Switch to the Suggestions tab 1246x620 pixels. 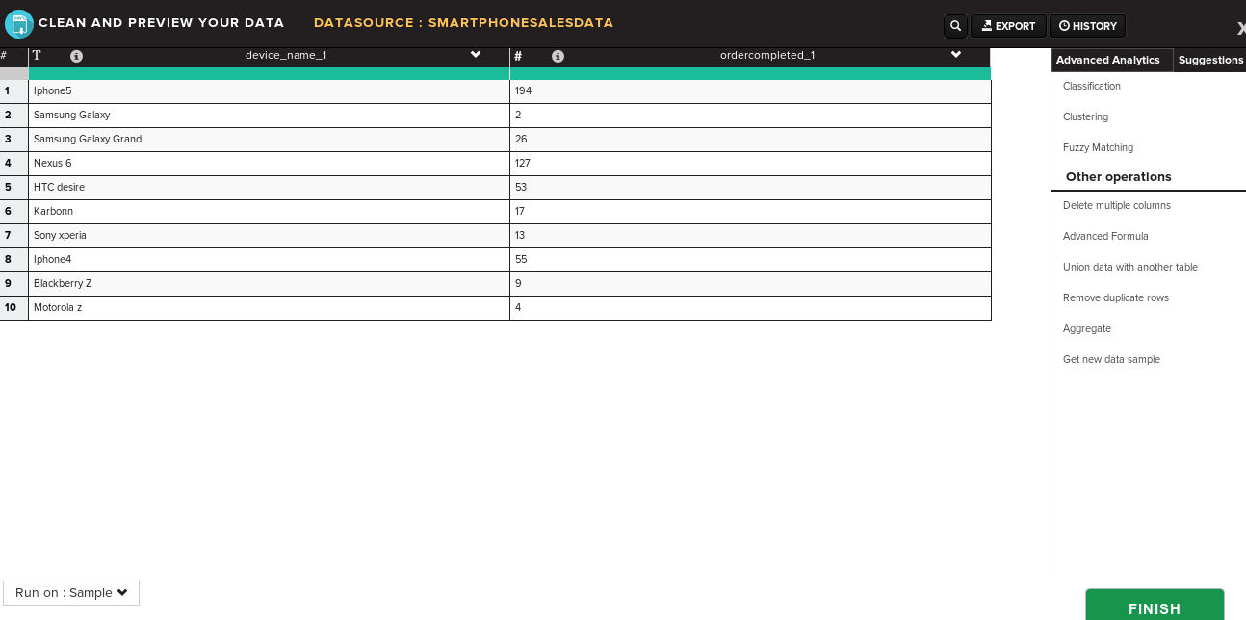(1210, 60)
